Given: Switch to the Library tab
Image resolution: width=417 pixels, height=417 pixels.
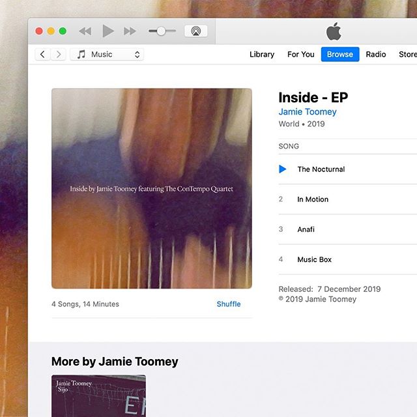Looking at the screenshot, I should pyautogui.click(x=262, y=54).
